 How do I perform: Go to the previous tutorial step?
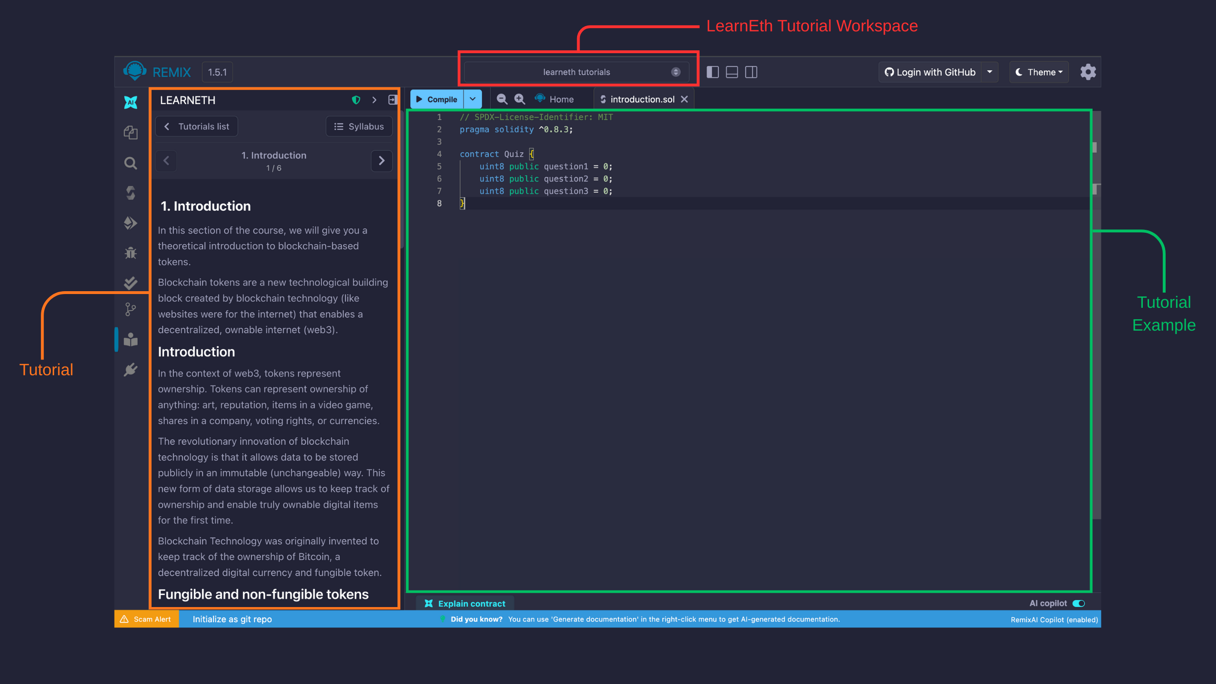pyautogui.click(x=166, y=161)
